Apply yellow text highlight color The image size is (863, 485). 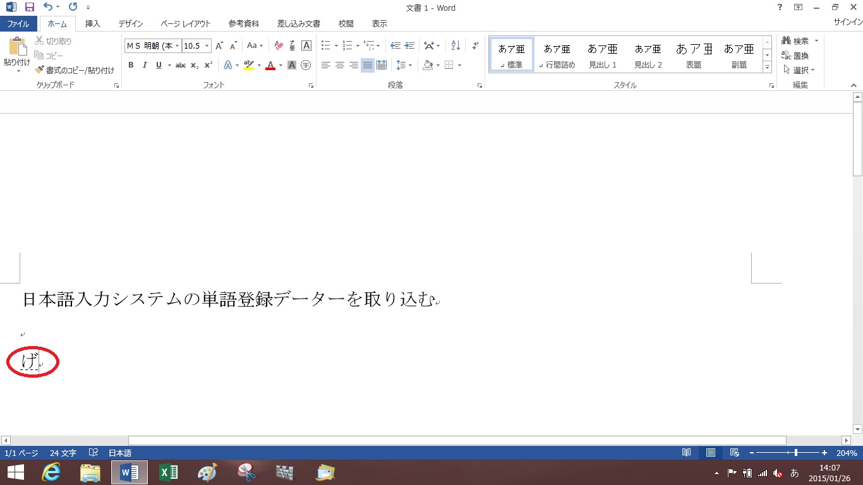pos(248,65)
